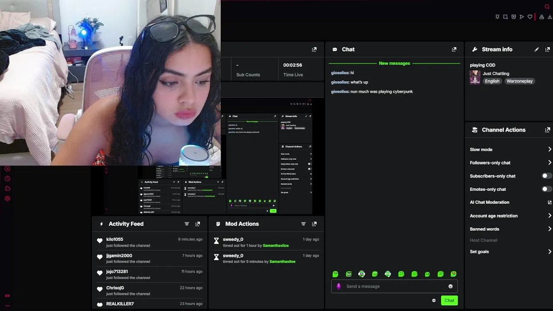
Task: Toggle Emotes-only chat switch
Action: coord(546,189)
